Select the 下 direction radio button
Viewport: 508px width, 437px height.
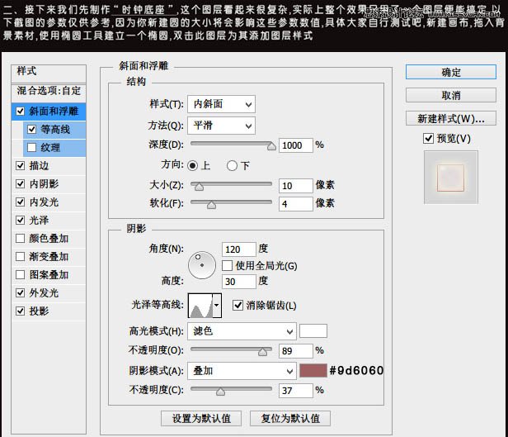232,166
